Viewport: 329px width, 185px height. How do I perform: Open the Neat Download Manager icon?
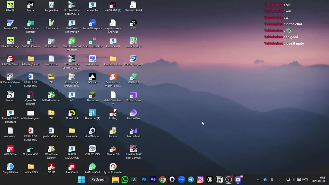(72, 44)
